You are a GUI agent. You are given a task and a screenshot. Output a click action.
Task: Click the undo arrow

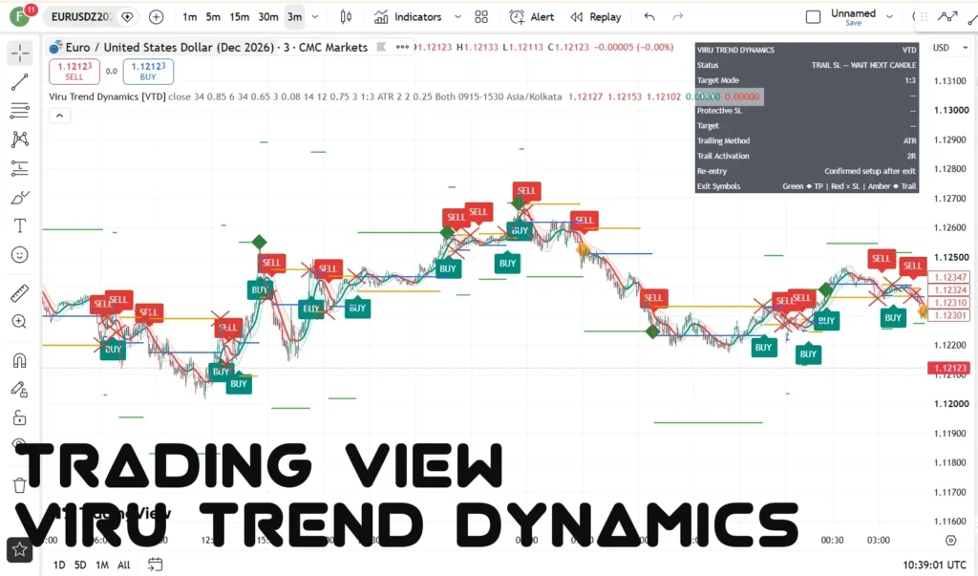point(649,17)
